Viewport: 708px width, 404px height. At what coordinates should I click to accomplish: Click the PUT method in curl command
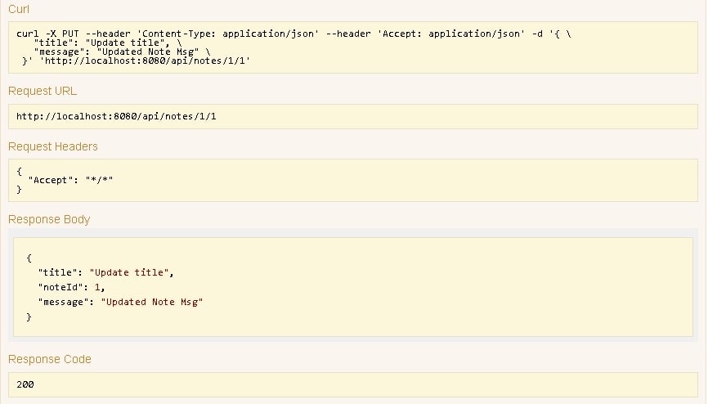[70, 34]
